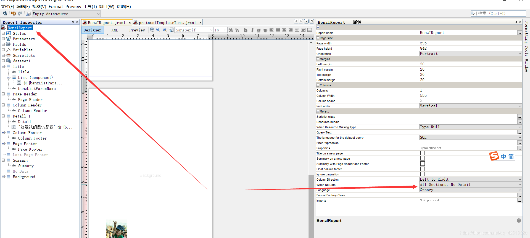Viewport: 530px width, 238px height.
Task: Enable Float column footer checkbox
Action: click(423, 169)
